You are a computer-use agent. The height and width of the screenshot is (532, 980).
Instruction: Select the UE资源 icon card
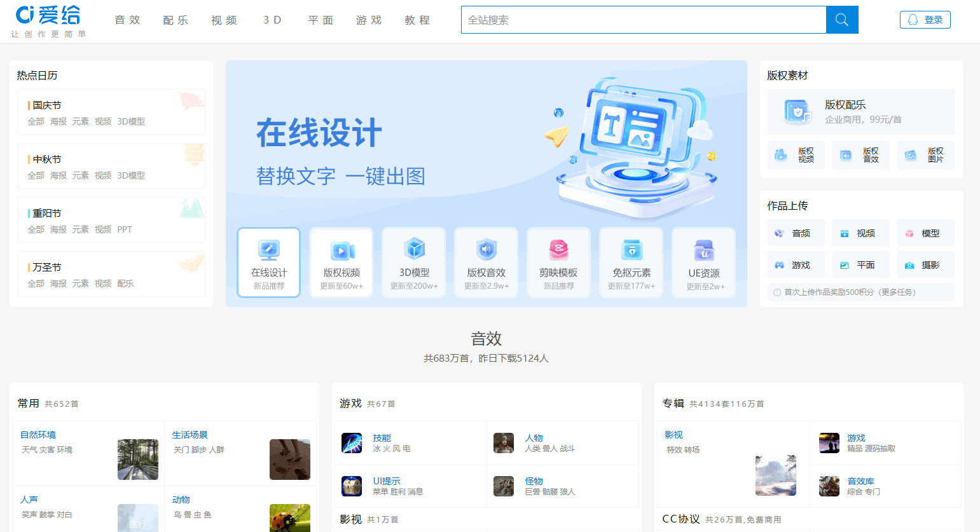(x=703, y=263)
